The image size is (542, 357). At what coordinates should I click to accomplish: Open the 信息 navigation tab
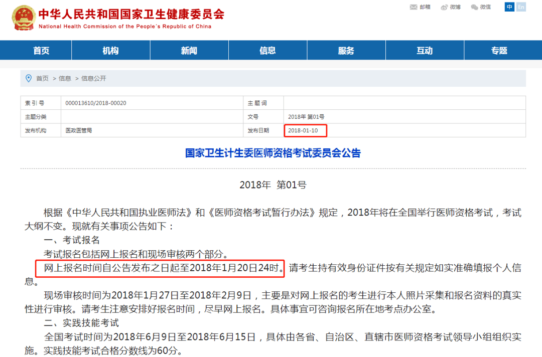coord(267,51)
